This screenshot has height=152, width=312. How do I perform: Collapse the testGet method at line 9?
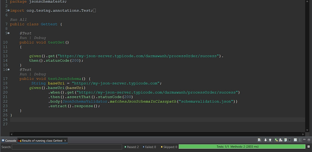click(9, 33)
